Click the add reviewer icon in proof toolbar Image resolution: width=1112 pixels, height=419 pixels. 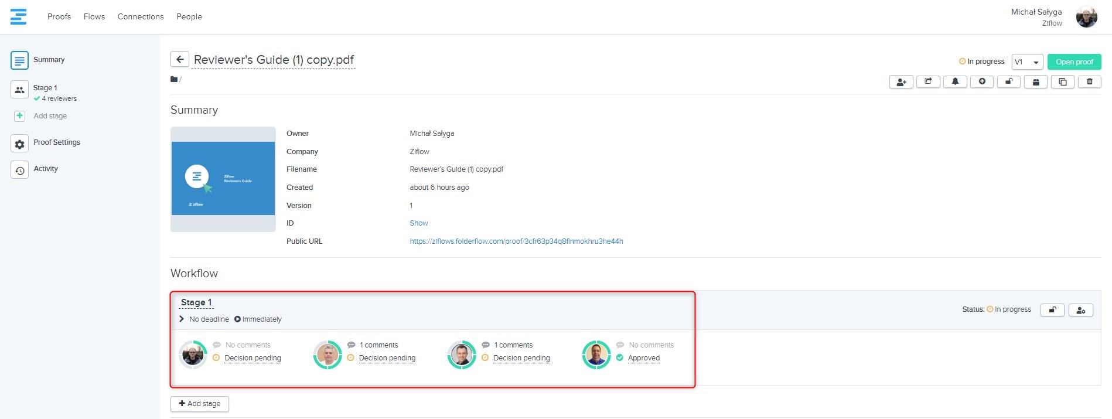tap(901, 82)
